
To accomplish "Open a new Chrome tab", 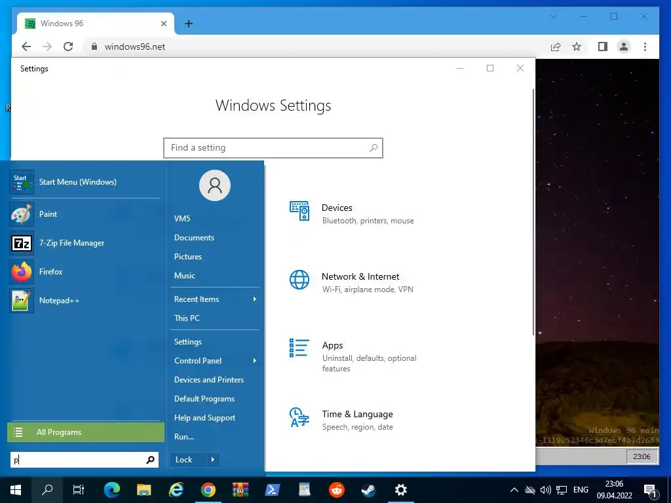I will coord(188,24).
